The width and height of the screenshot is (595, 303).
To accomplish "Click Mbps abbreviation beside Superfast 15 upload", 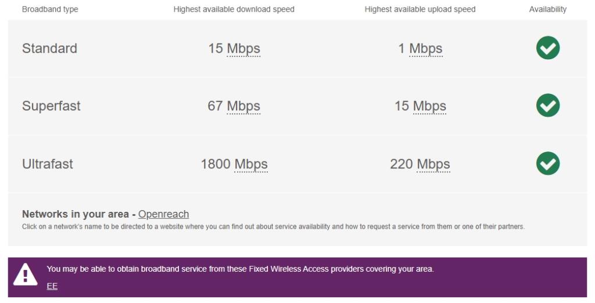I will [x=429, y=106].
